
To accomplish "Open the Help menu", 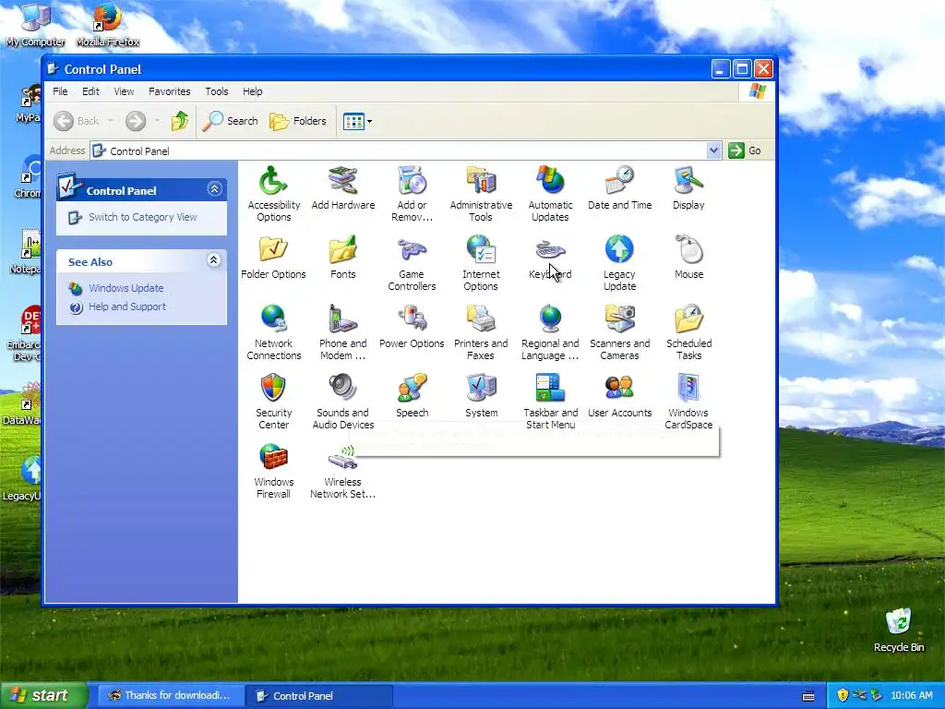I will coord(253,91).
